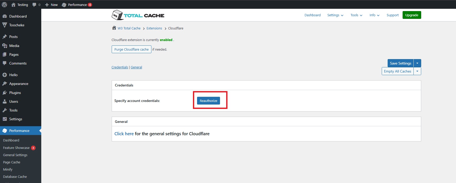Open the Testing site home icon
The image size is (456, 183).
[13, 5]
